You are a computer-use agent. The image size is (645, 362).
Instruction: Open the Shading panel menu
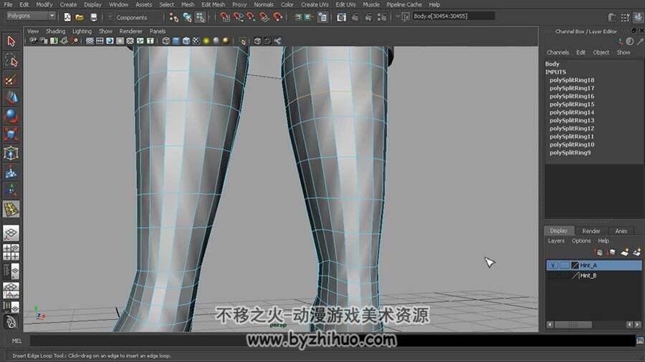tap(55, 31)
